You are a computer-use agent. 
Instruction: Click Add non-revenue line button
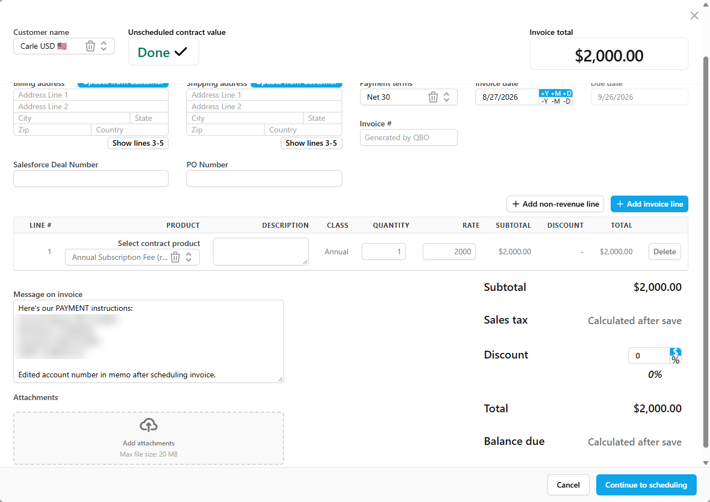(555, 204)
